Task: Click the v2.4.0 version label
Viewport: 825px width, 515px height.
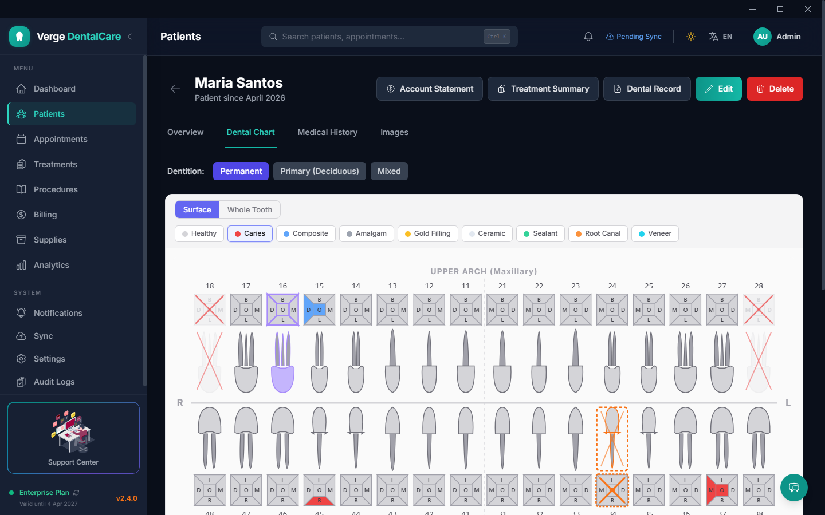Action: tap(127, 498)
